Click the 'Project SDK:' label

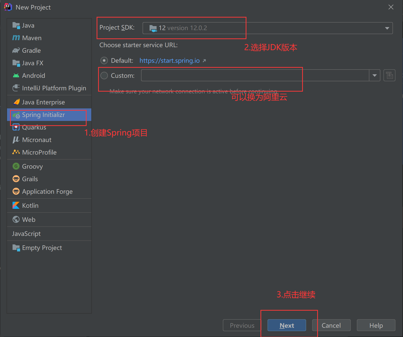coord(117,27)
